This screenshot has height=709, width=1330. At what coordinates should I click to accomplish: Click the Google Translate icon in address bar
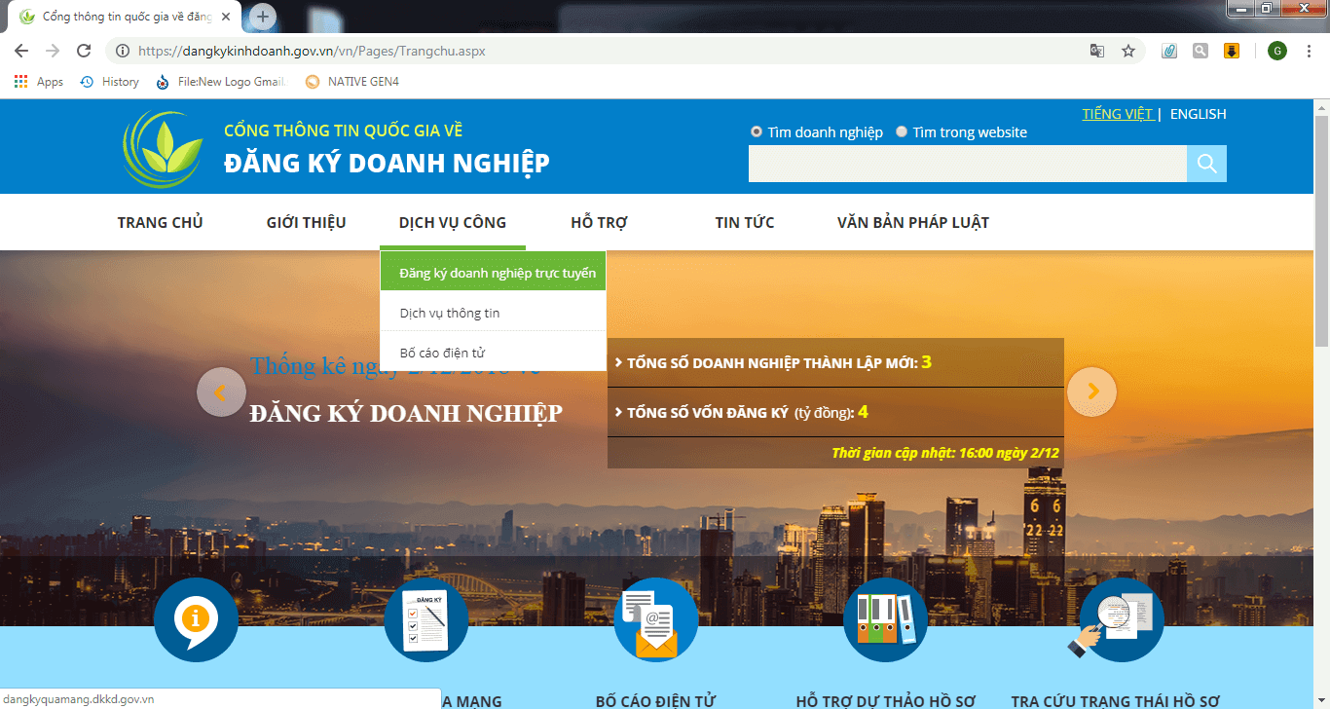(x=1097, y=51)
